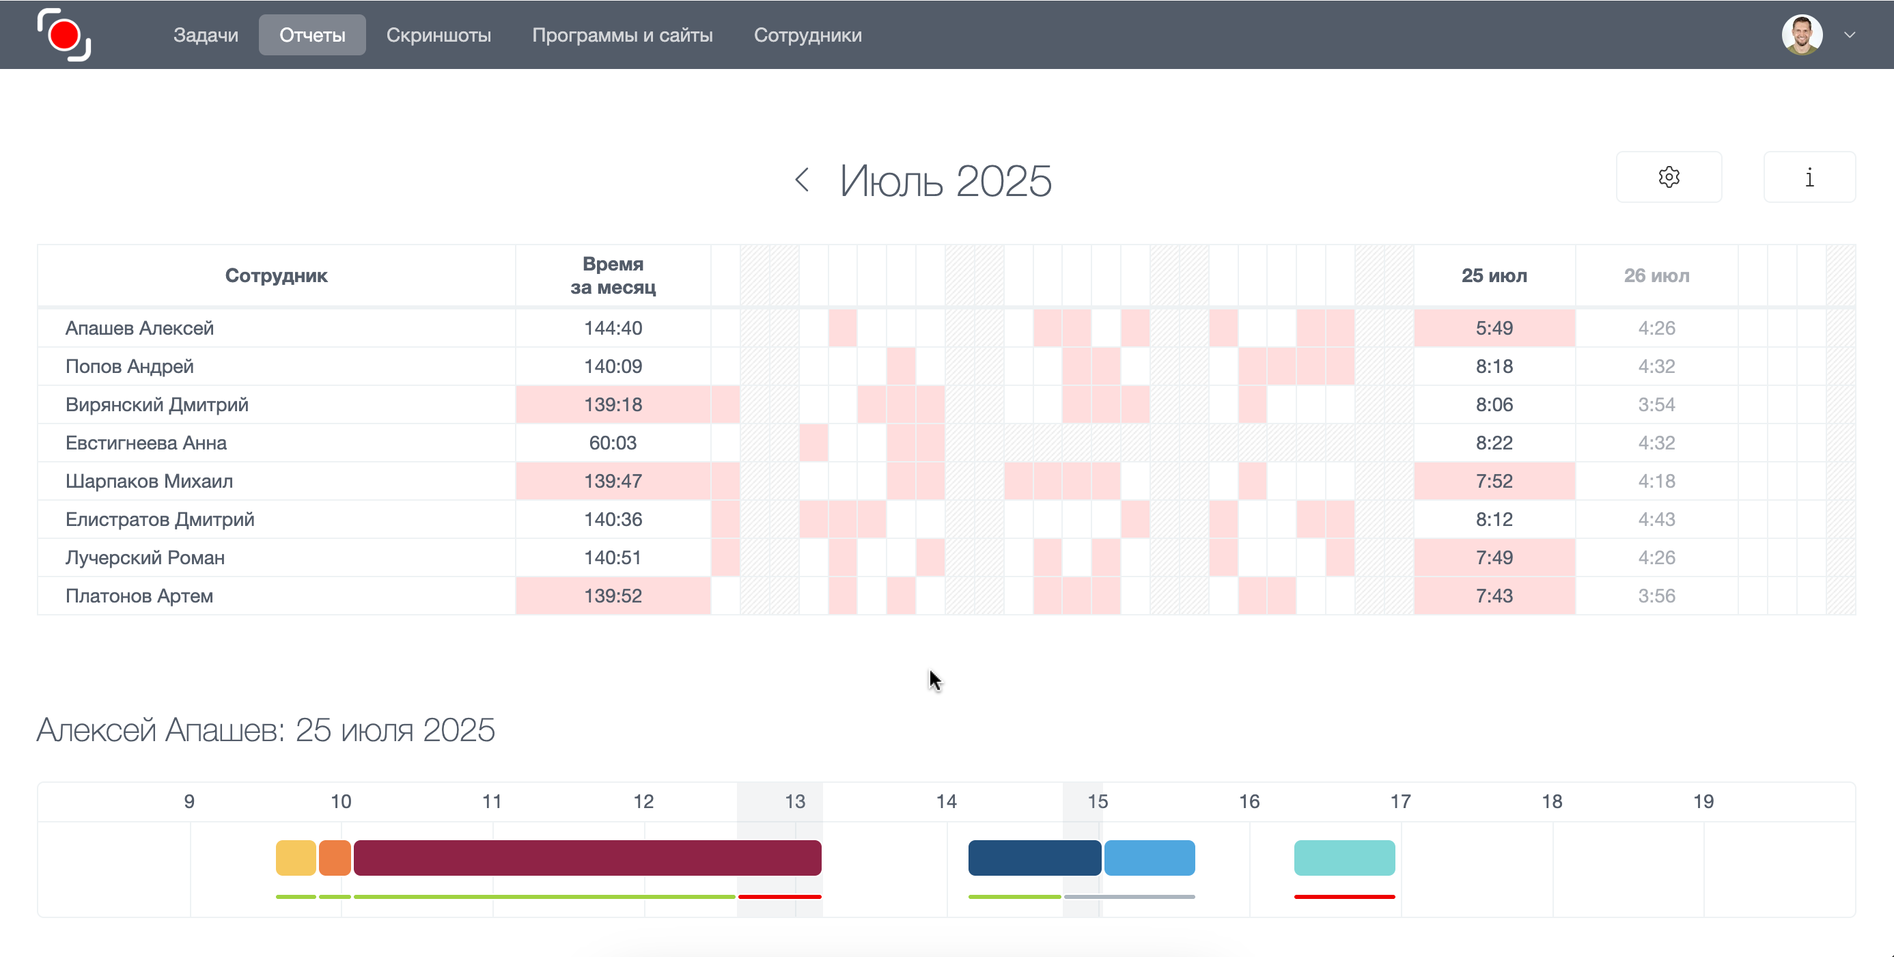Click the red record logo icon
1894x957 pixels.
point(64,35)
